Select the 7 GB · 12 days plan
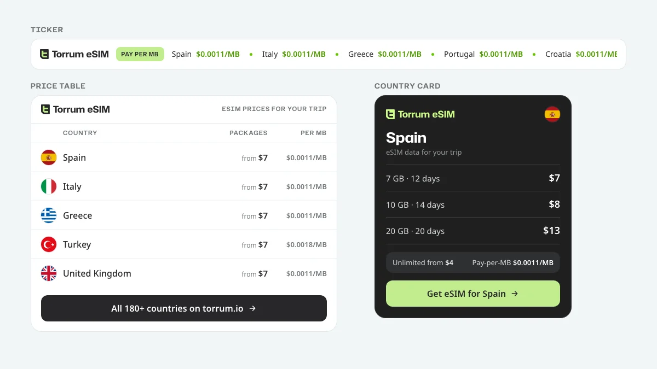657x369 pixels. click(473, 178)
